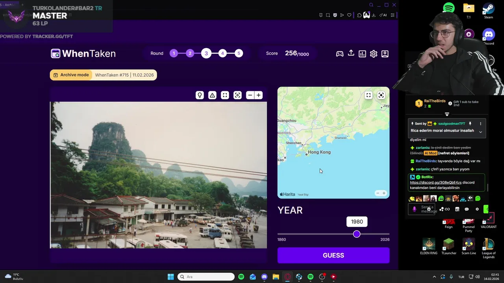This screenshot has height=283, width=504.
Task: Click the Yasal Bilgi legal link on map
Action: (x=303, y=195)
